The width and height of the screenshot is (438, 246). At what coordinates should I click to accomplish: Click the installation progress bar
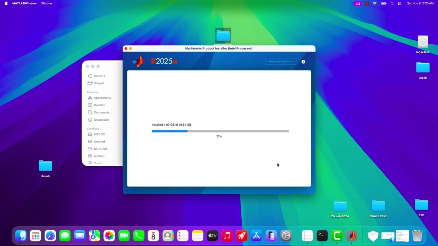pyautogui.click(x=220, y=131)
